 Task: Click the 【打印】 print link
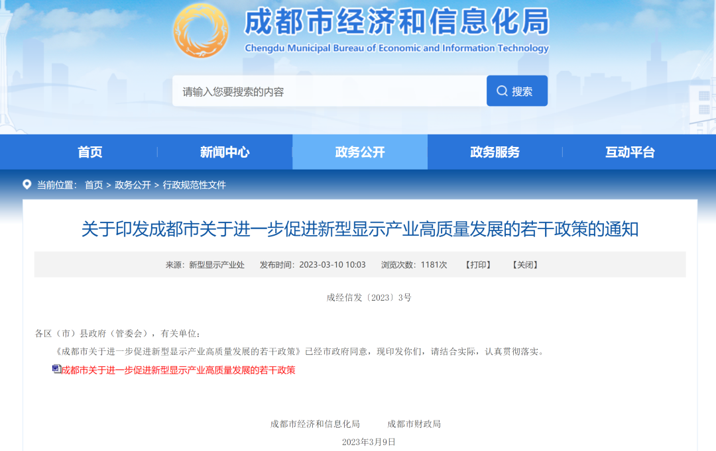(x=479, y=264)
